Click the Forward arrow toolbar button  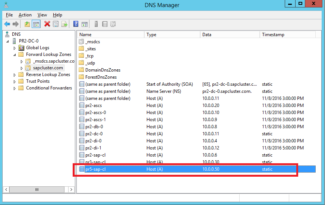pos(16,24)
